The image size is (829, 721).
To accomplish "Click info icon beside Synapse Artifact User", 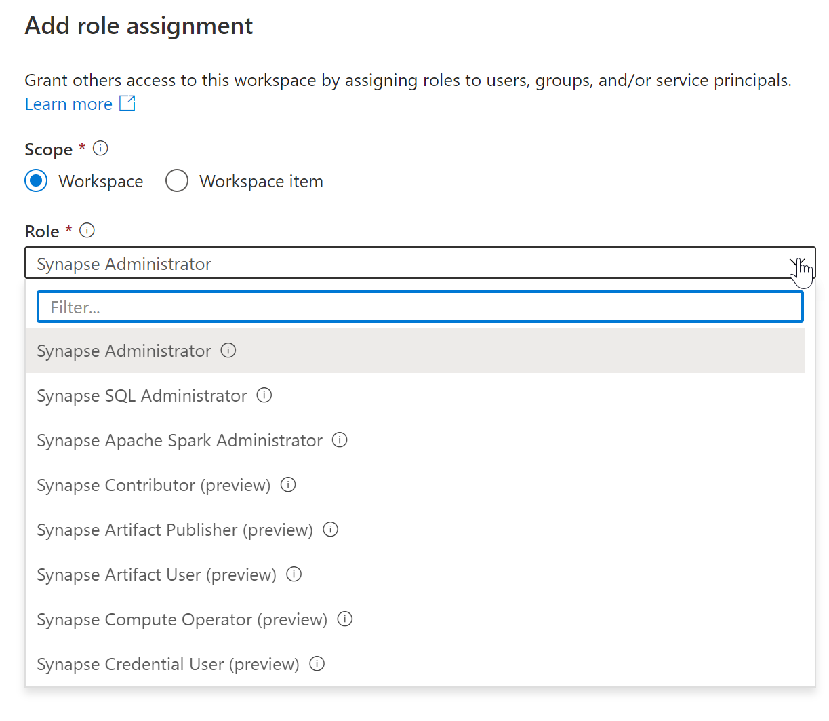I will [x=294, y=574].
